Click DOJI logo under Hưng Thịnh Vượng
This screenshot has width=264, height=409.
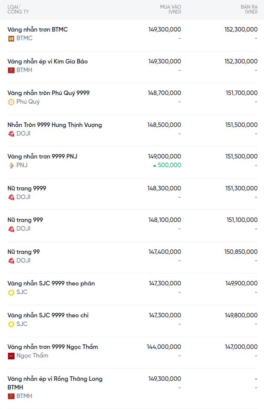click(x=11, y=134)
